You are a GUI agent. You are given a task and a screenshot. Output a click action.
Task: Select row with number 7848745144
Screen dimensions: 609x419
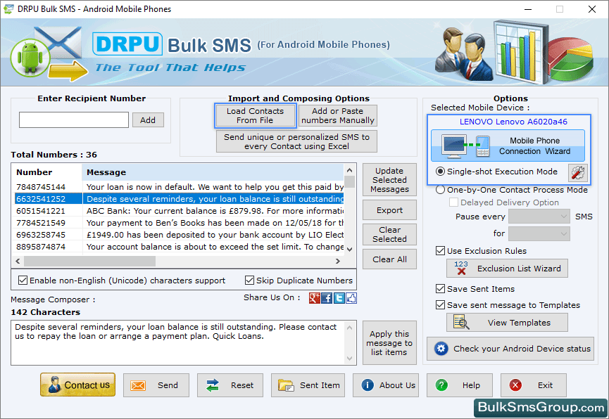(179, 187)
